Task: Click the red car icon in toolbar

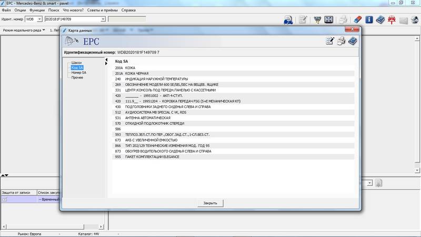Action: coord(392,20)
